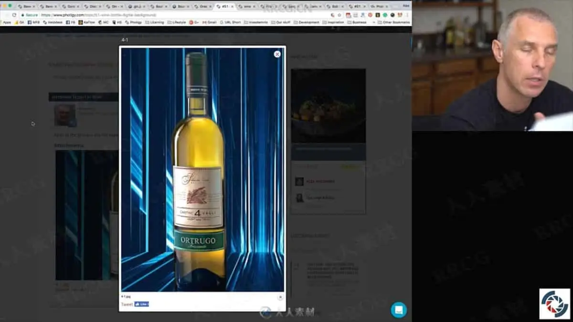
Task: Expand the Development bookmarks folder
Action: (x=307, y=22)
